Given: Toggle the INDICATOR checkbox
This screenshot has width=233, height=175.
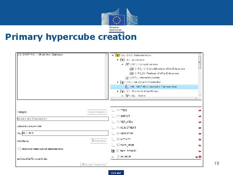Looking at the screenshot, I should click(118, 133).
